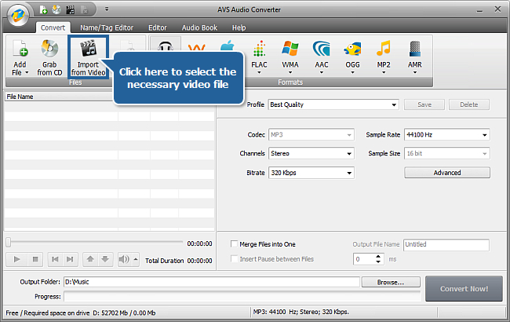Open quick access toolbar customize arrow
Viewport: 510px width, 322px height.
pyautogui.click(x=107, y=9)
